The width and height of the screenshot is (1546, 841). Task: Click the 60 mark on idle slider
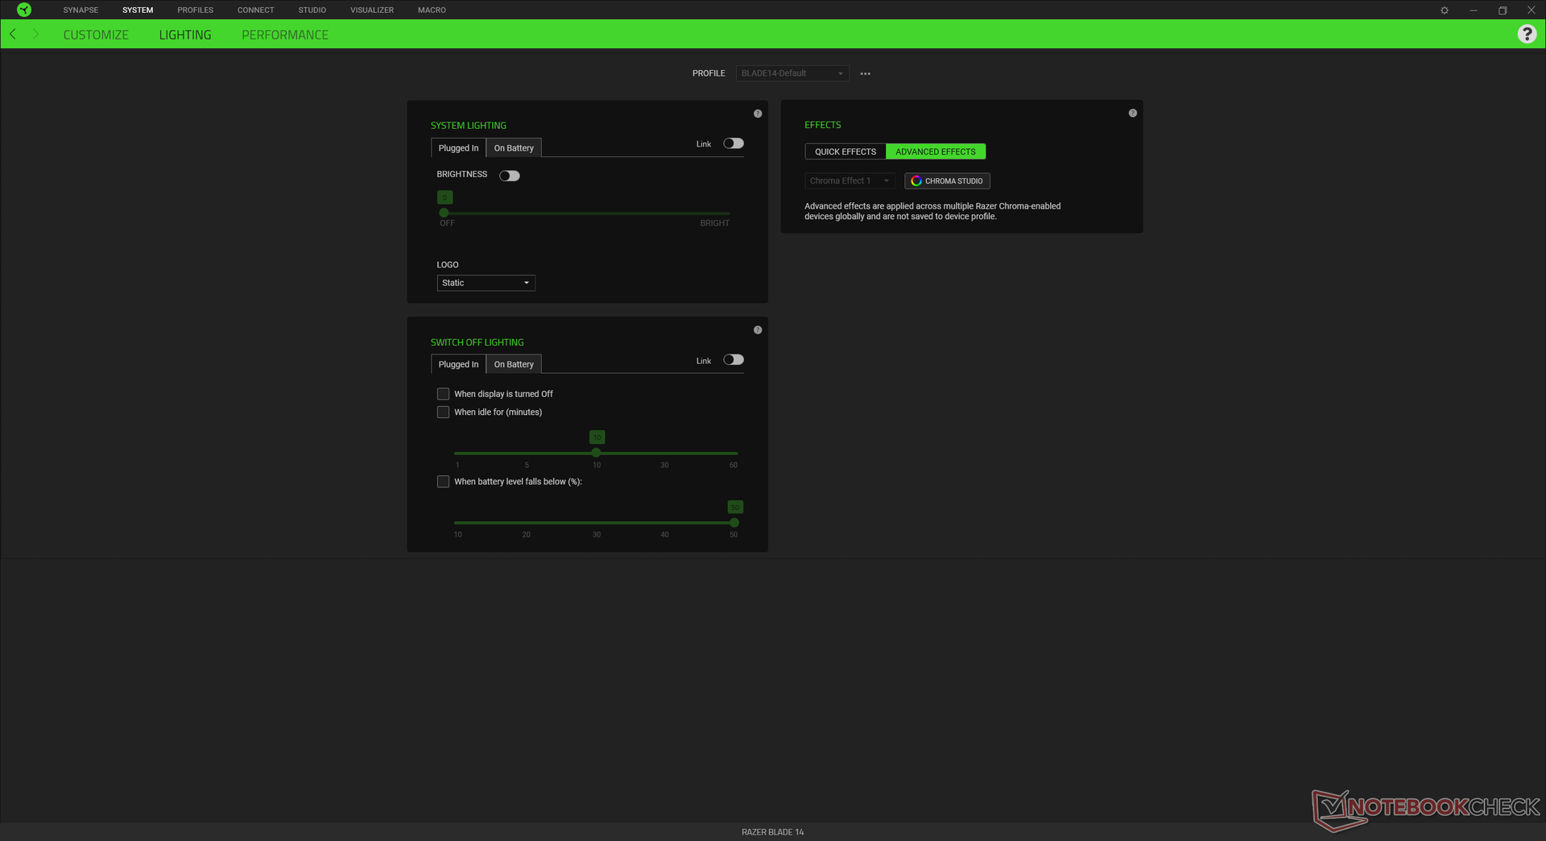(734, 465)
